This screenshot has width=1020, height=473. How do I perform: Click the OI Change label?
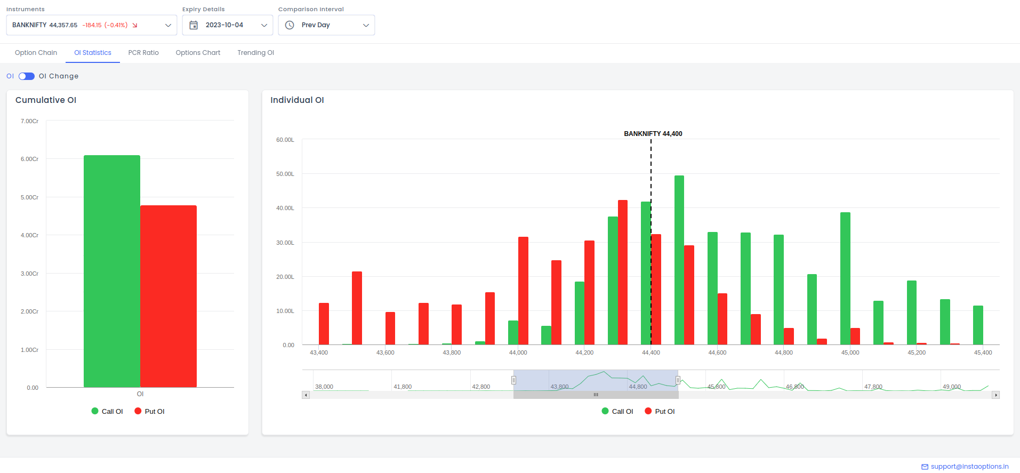59,76
